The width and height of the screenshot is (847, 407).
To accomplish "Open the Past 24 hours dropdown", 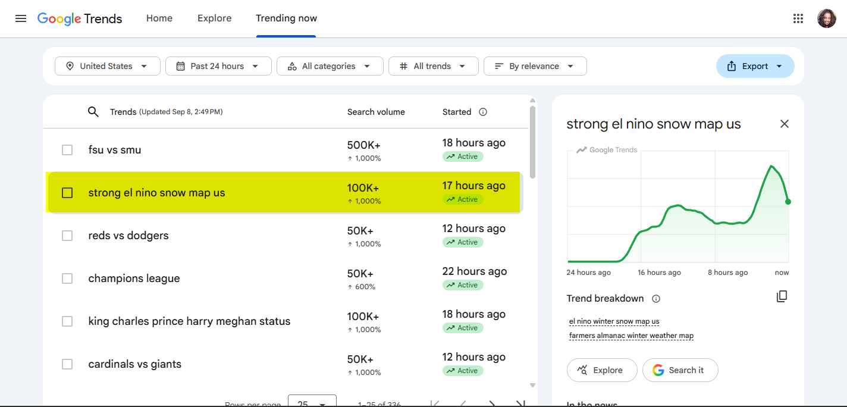I will tap(218, 66).
